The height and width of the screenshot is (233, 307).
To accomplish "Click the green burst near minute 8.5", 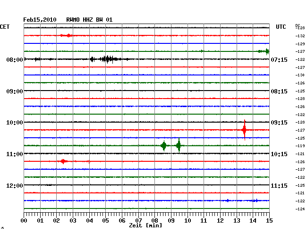I will click(x=164, y=146).
